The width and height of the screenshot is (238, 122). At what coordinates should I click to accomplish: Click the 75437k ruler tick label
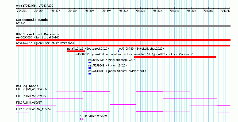[x=225, y=11]
